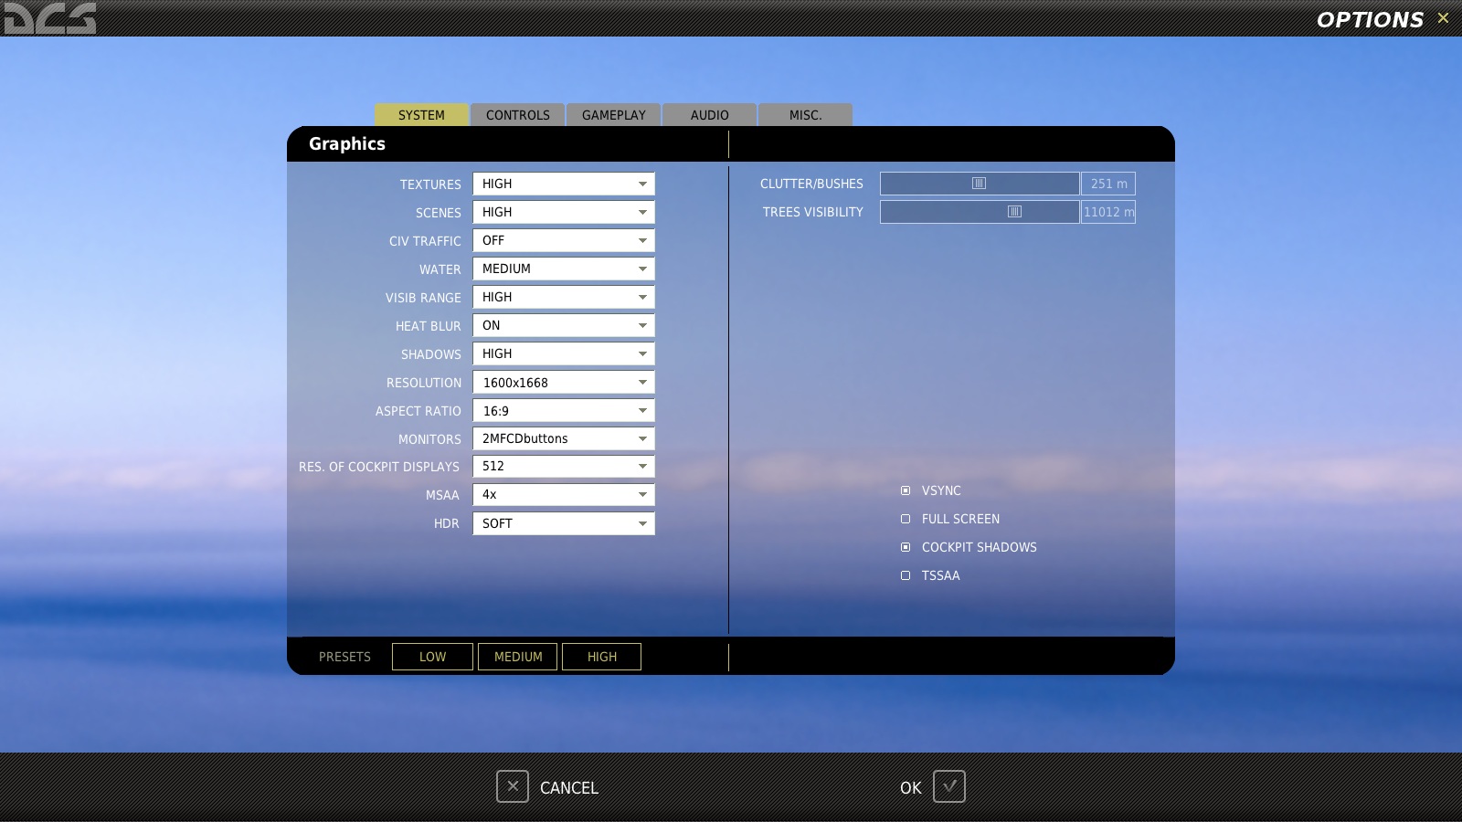1462x822 pixels.
Task: Change the WATER quality dropdown
Action: point(564,269)
